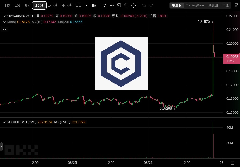Select the 1分 timeframe

point(17,6)
